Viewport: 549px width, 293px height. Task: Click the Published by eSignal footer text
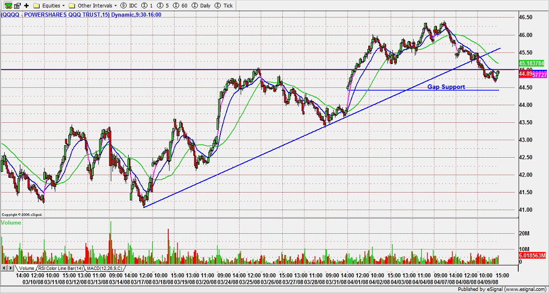(503, 289)
